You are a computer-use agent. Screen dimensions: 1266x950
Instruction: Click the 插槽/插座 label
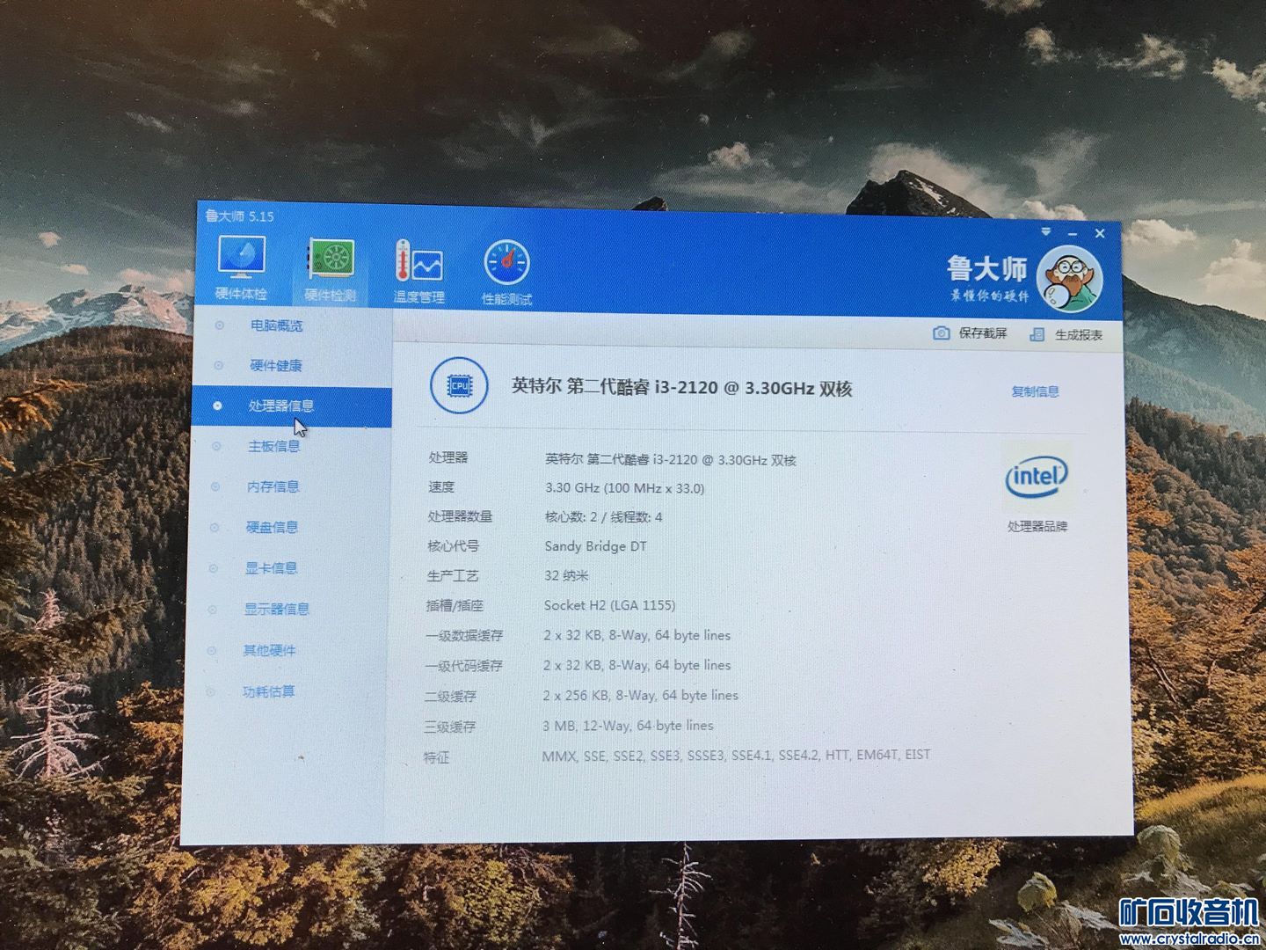455,606
